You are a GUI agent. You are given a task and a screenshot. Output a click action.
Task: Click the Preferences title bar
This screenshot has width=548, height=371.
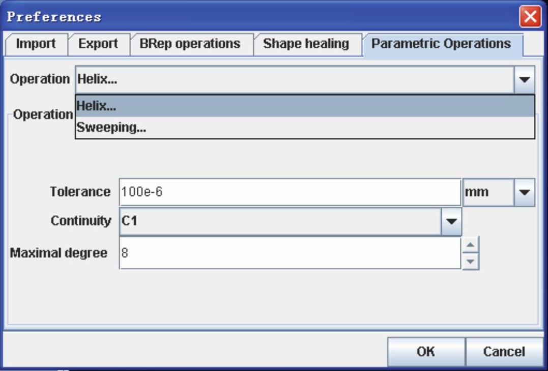point(254,17)
